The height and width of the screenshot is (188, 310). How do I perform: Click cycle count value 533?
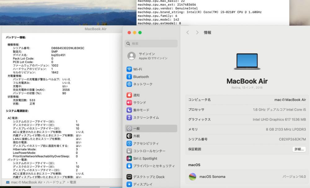pyautogui.click(x=32, y=100)
